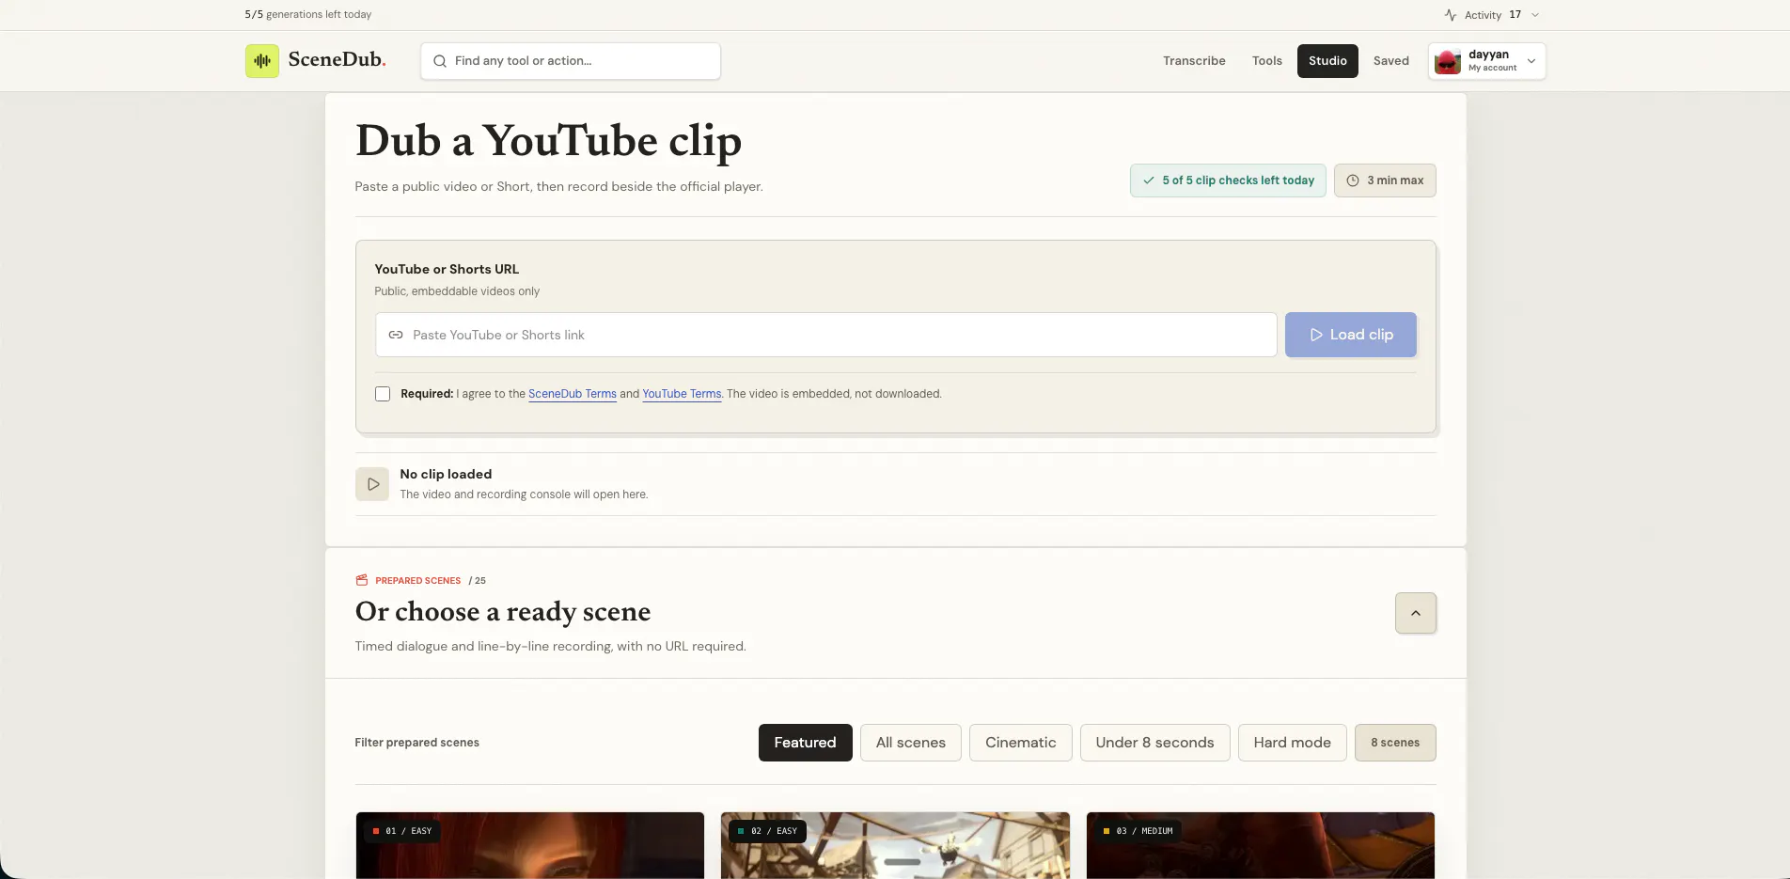Open the Transcribe page
Viewport: 1790px width, 879px height.
[x=1194, y=61]
